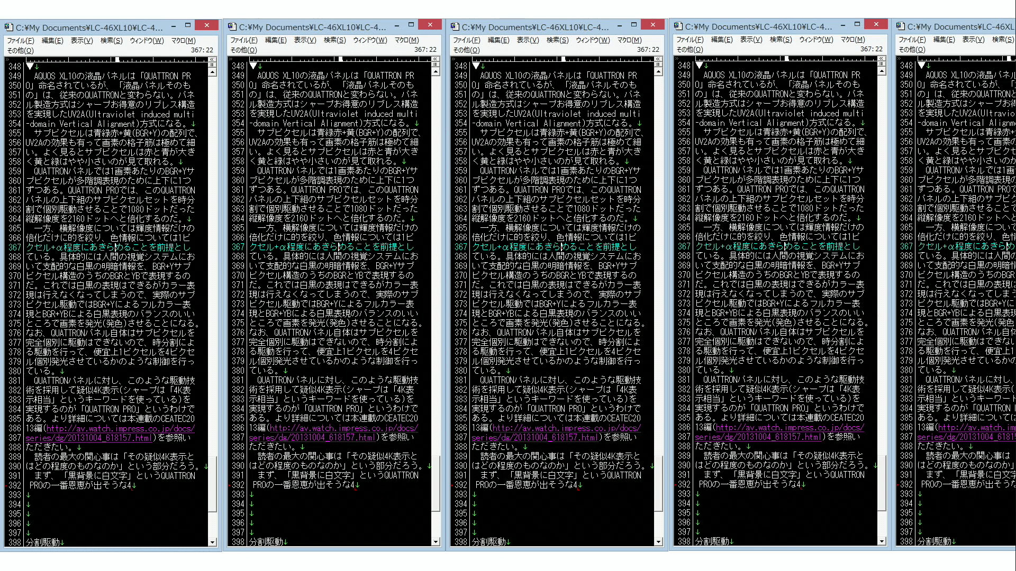Open ファイル(F) menu in the leftmost window
This screenshot has height=571, width=1016.
(21, 41)
